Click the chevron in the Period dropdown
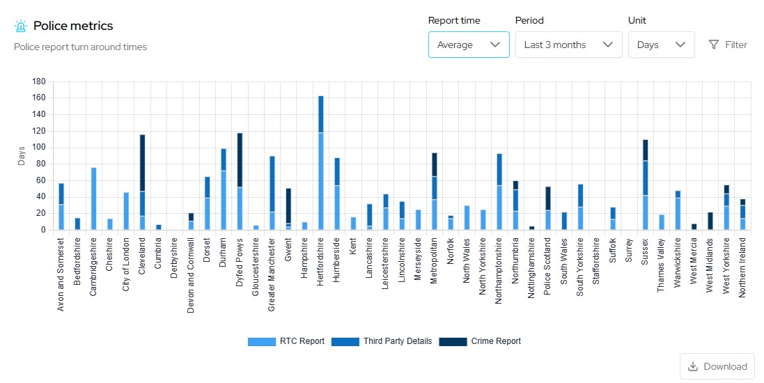 pos(608,45)
